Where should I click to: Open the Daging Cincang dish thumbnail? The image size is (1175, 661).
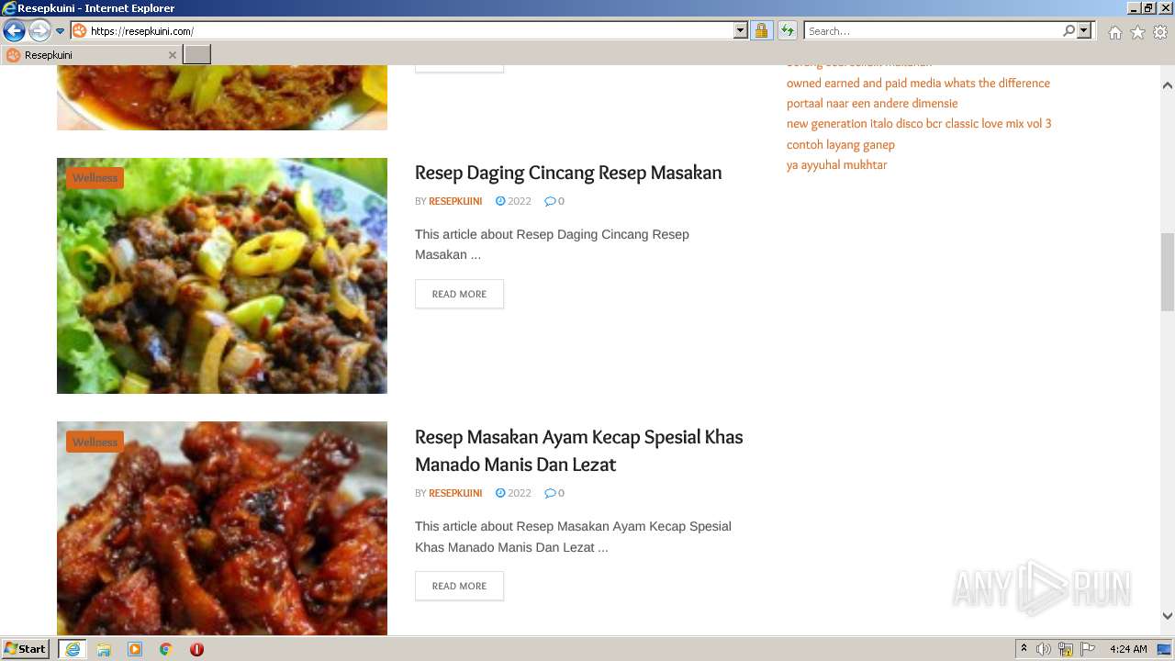(222, 275)
